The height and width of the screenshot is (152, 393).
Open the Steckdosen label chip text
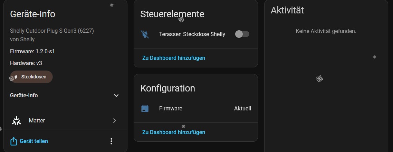tap(34, 77)
